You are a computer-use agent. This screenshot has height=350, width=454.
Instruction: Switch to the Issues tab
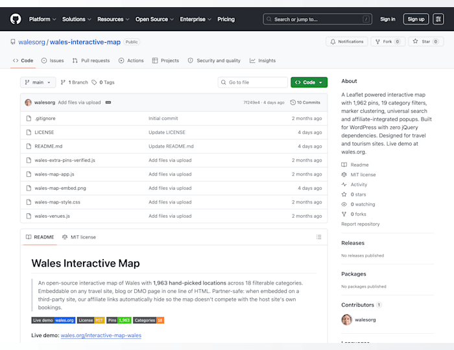pyautogui.click(x=53, y=60)
